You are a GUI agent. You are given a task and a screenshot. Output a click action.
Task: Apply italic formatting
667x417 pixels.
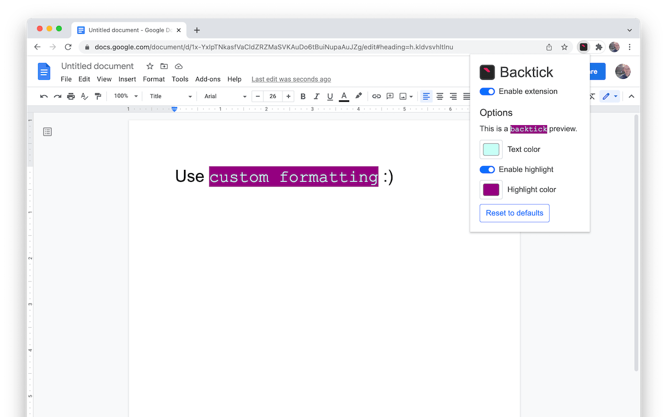pyautogui.click(x=316, y=96)
